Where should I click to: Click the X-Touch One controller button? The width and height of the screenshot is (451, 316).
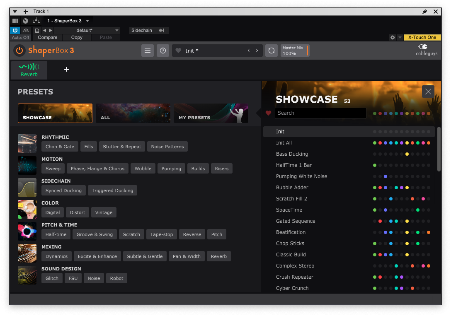click(x=422, y=37)
